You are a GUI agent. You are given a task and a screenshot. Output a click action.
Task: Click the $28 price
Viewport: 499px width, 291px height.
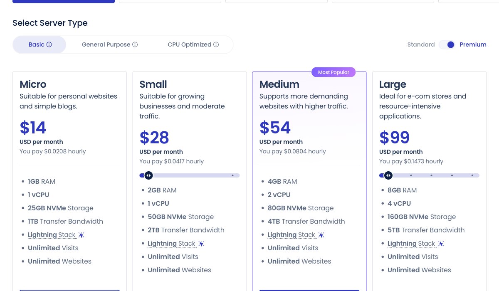[154, 138]
